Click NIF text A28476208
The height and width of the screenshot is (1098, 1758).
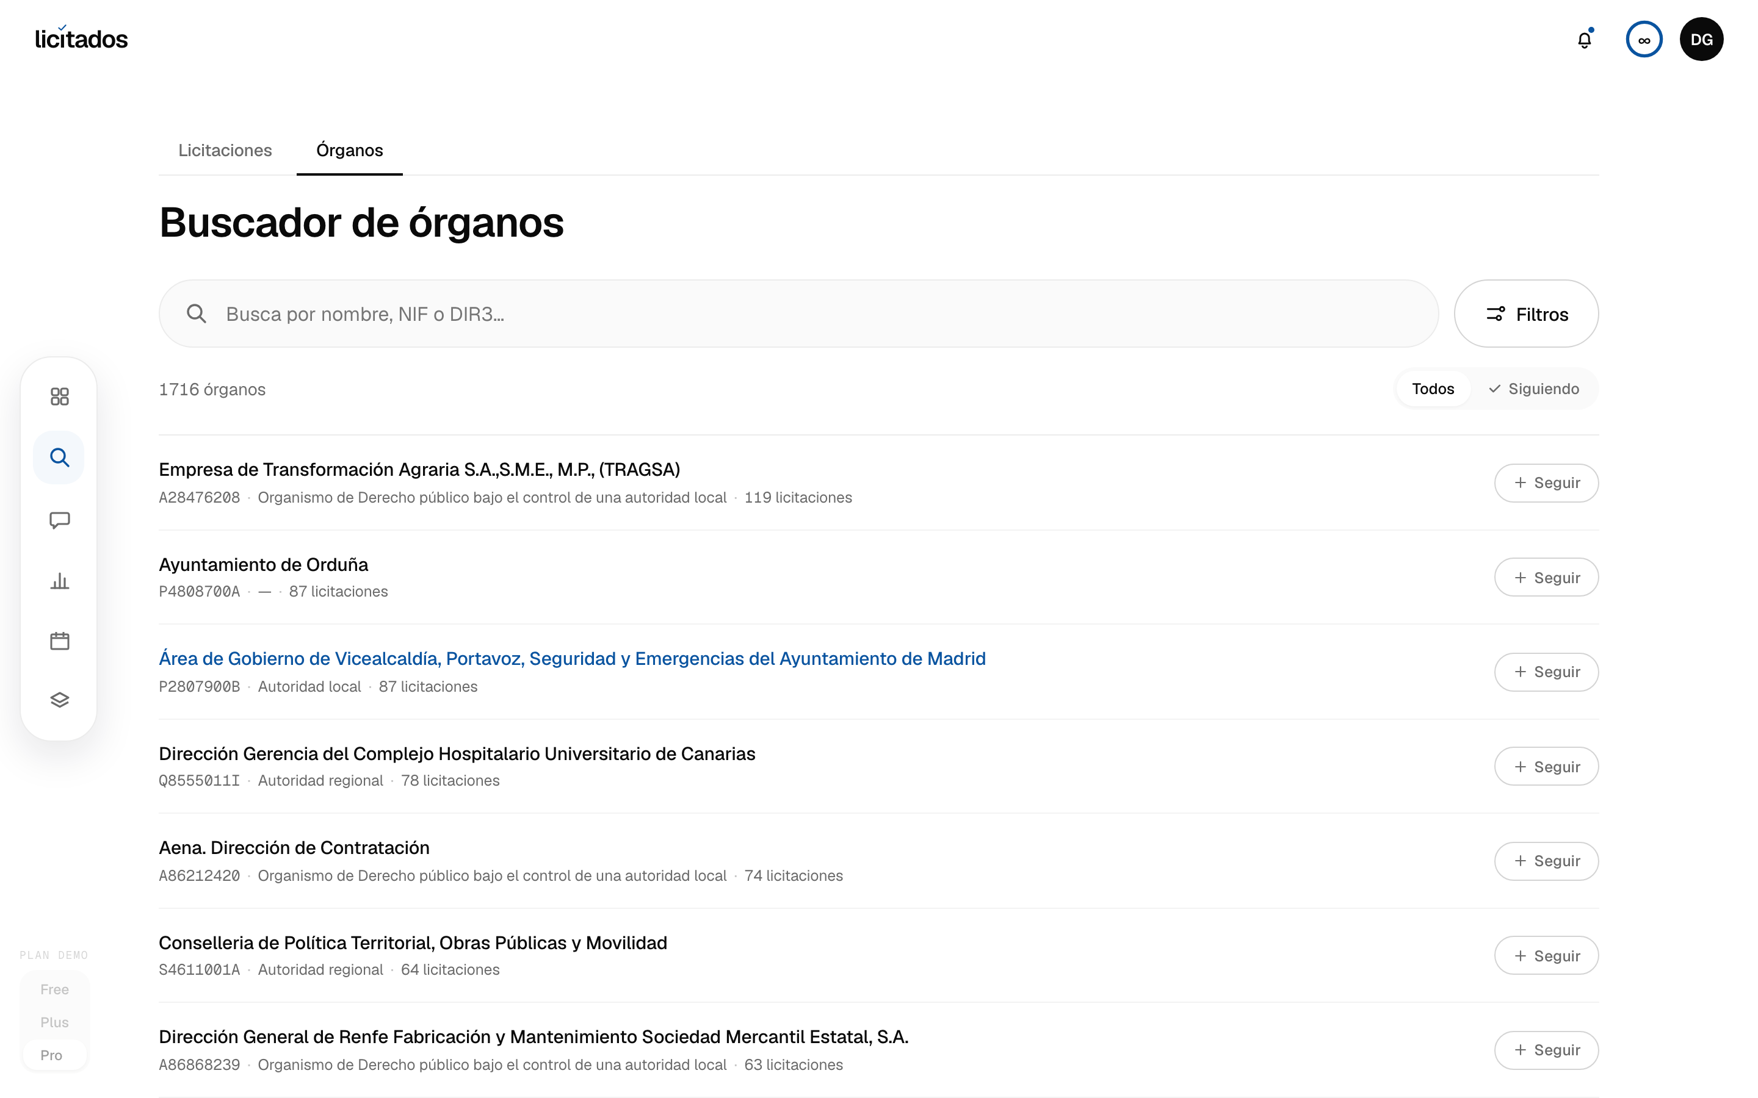coord(199,497)
